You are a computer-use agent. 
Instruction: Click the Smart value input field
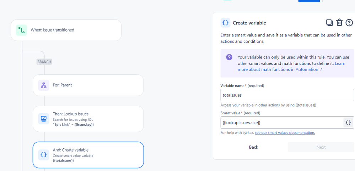(282, 122)
